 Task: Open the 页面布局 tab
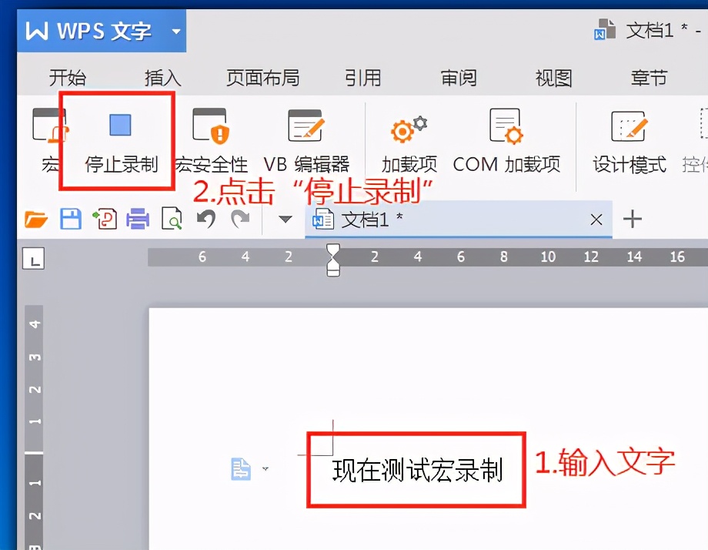(x=262, y=78)
